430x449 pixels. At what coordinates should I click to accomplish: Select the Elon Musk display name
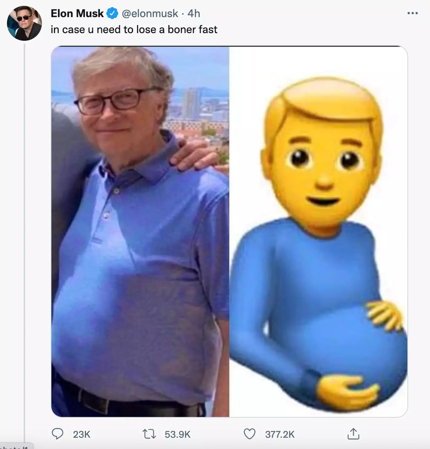pos(76,13)
